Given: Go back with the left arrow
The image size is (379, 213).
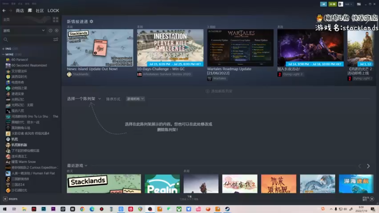Looking at the screenshot, I should [4, 10].
